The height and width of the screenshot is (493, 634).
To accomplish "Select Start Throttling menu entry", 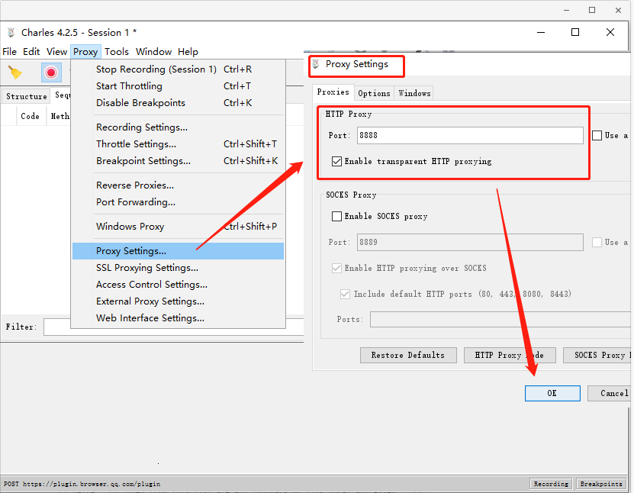I will point(178,86).
